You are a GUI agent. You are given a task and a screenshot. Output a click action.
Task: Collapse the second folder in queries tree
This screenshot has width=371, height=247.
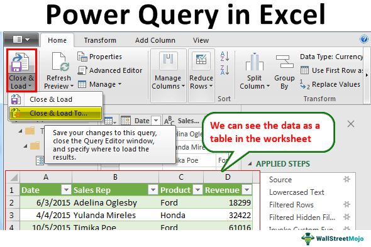coord(25,146)
